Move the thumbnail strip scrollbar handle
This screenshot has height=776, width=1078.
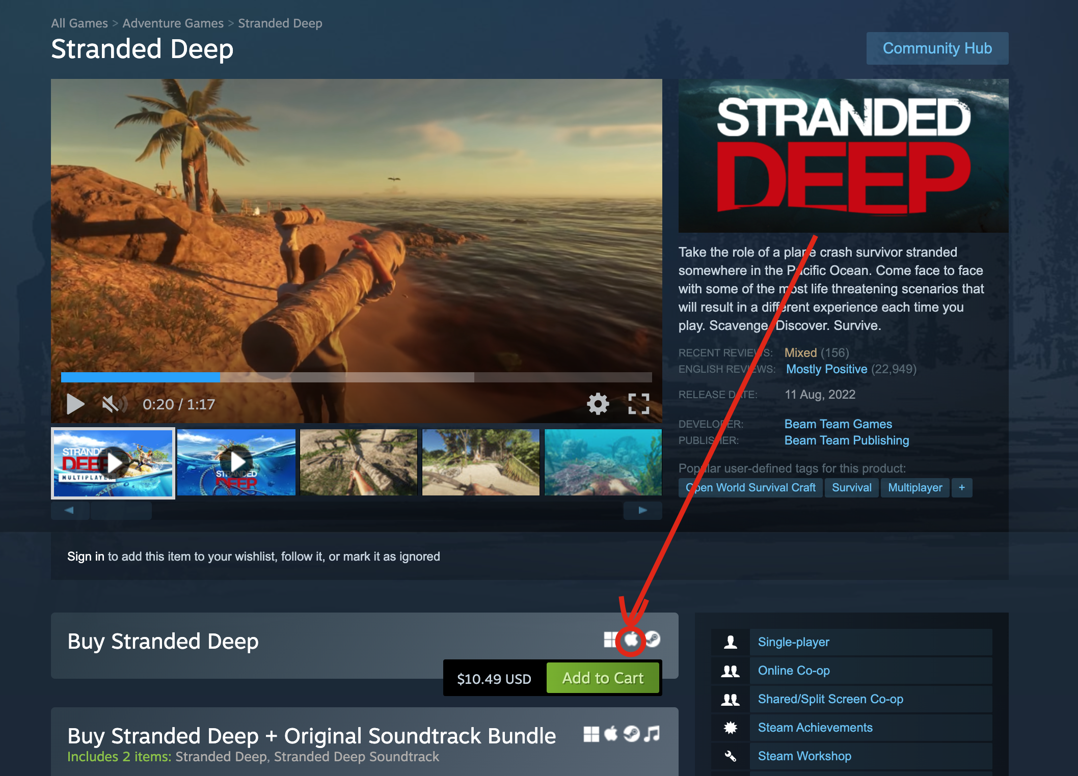tap(121, 510)
